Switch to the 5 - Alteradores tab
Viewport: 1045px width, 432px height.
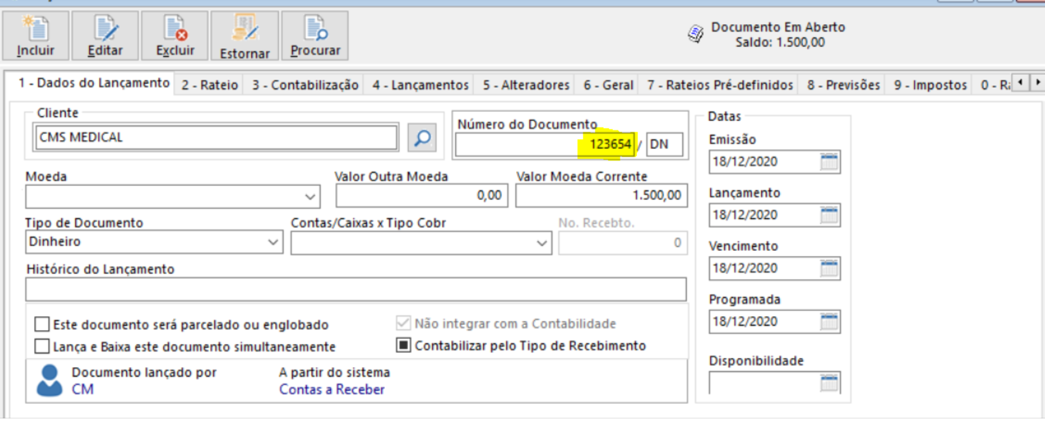click(x=526, y=85)
